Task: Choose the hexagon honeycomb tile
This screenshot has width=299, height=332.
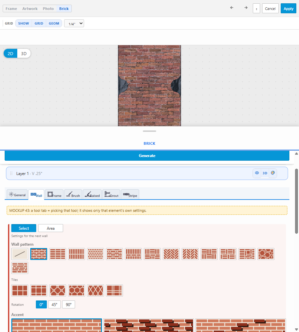Action: tap(76, 290)
